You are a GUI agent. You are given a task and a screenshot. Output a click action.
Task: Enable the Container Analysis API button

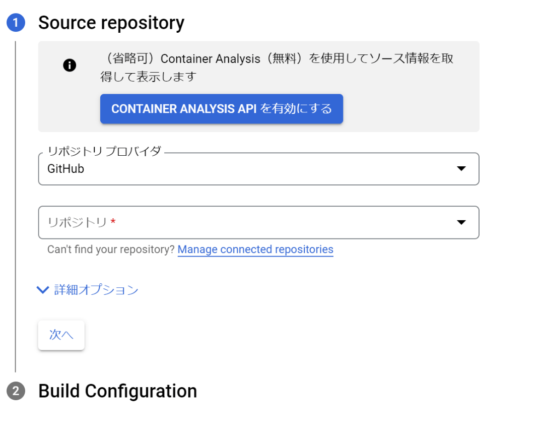click(x=222, y=109)
